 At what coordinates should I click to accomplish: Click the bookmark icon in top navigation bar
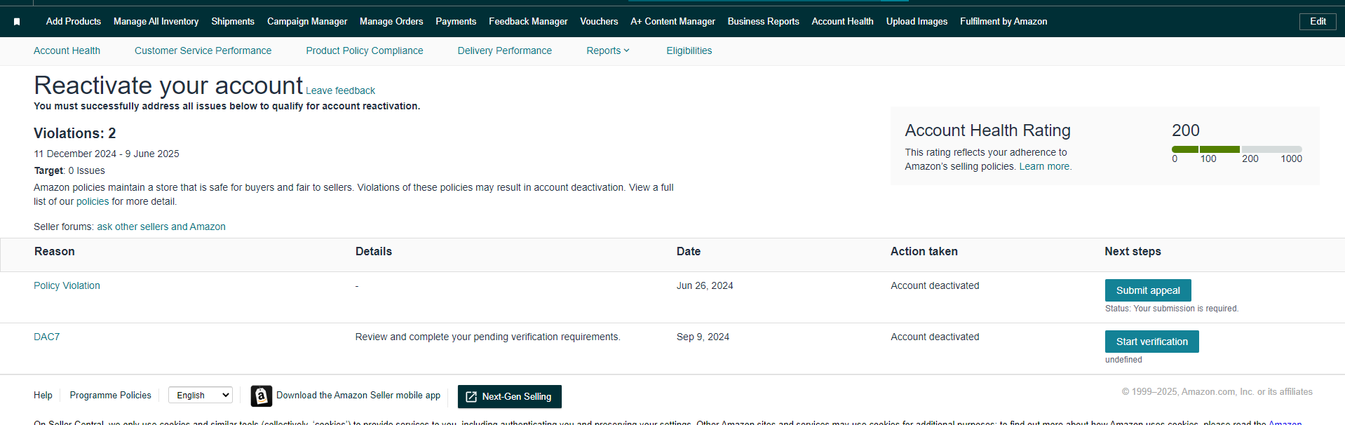pos(17,22)
